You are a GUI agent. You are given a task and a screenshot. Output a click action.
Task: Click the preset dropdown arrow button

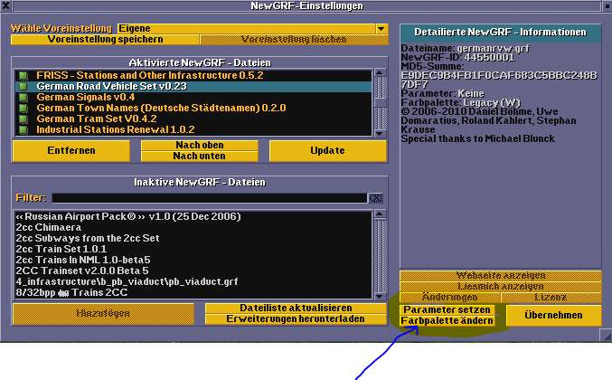(381, 29)
